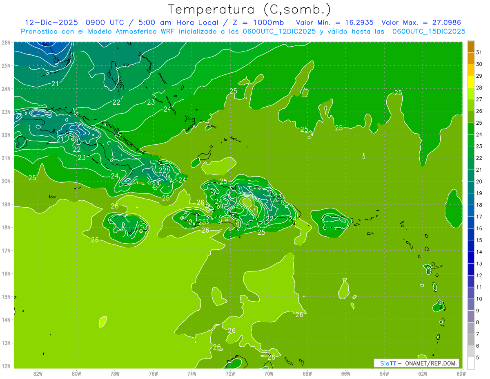Click the '0600UTC_15DIC2025' valid-until time
Image resolution: width=490 pixels, height=379 pixels.
tap(429, 31)
